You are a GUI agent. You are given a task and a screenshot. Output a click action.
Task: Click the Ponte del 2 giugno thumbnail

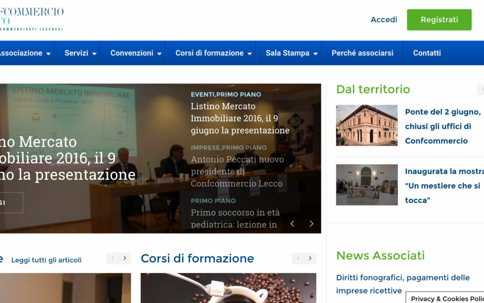(x=367, y=124)
